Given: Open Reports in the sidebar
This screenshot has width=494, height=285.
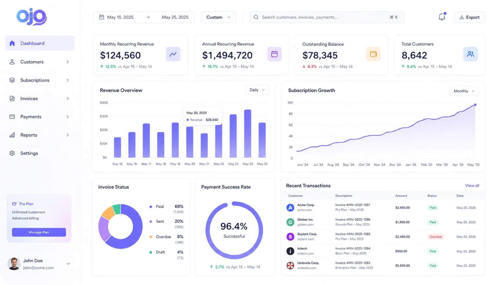Looking at the screenshot, I should coord(40,135).
